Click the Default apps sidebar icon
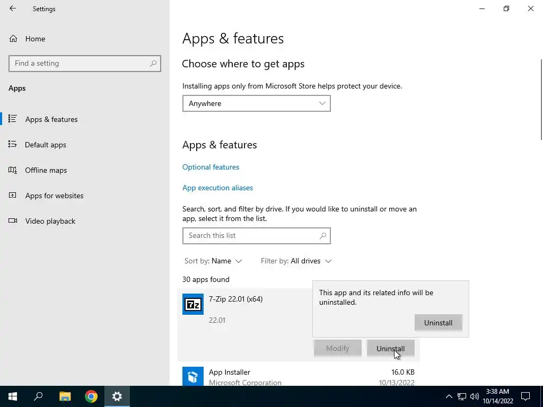This screenshot has width=543, height=407. click(13, 144)
